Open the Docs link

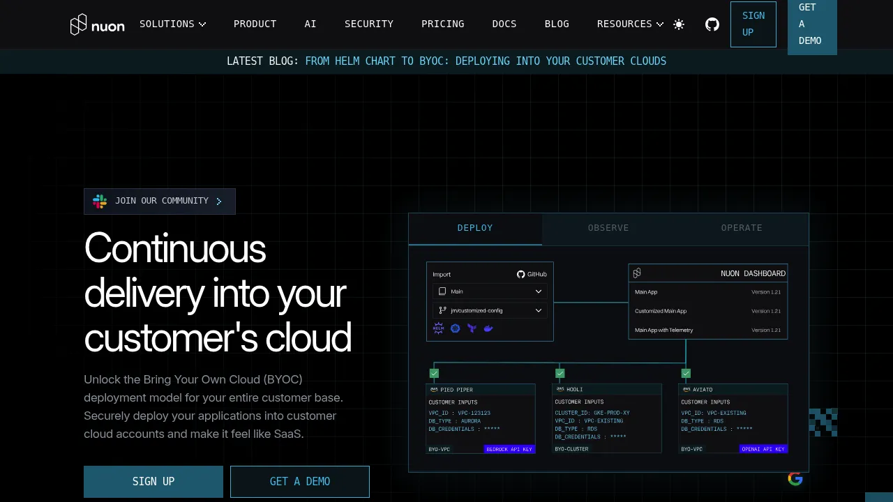(x=504, y=24)
